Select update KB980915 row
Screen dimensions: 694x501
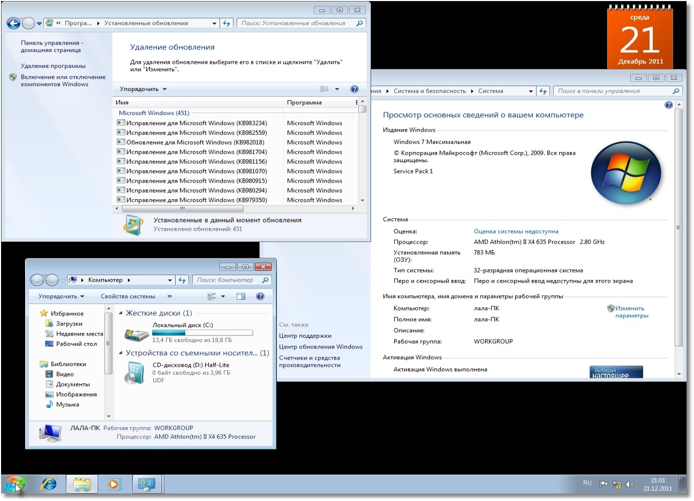236,181
